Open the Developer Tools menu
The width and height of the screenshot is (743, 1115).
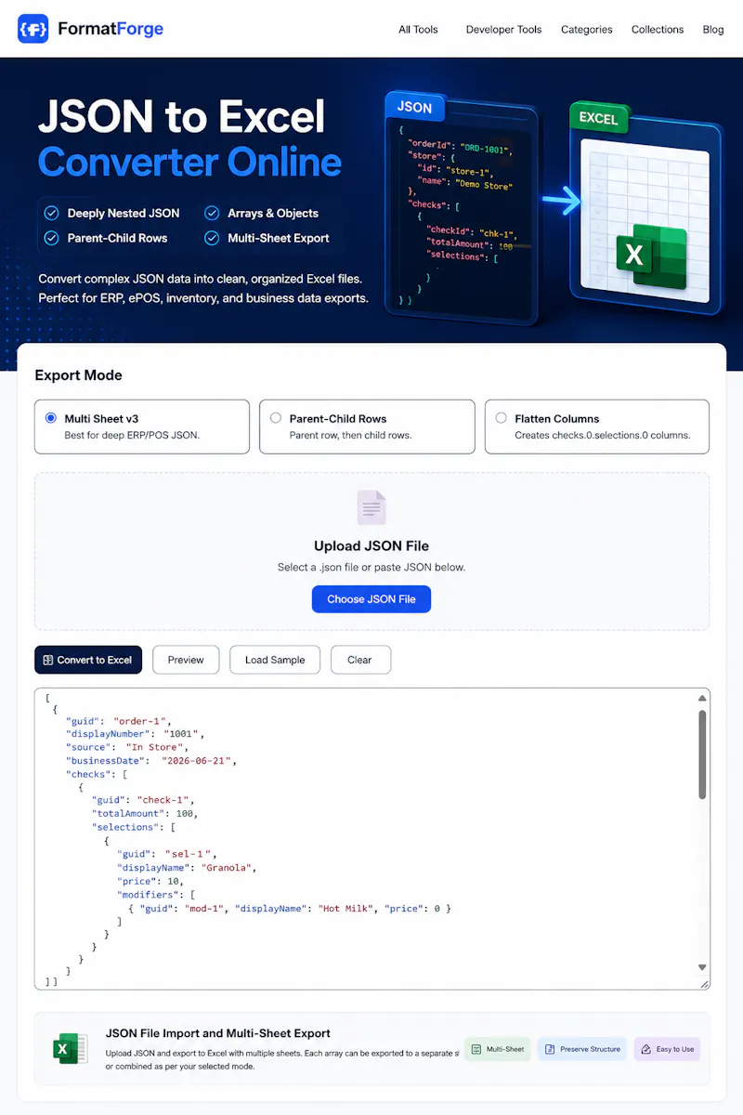coord(503,30)
